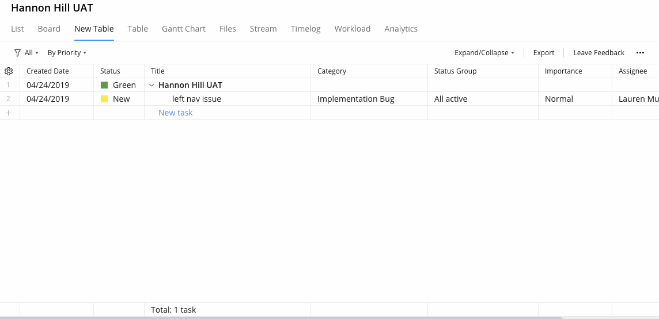659x319 pixels.
Task: Click the Lauren assignee cell
Action: click(x=635, y=99)
